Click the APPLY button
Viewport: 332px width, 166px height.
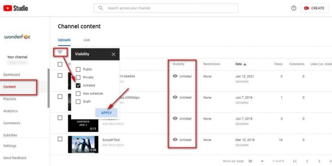106,112
